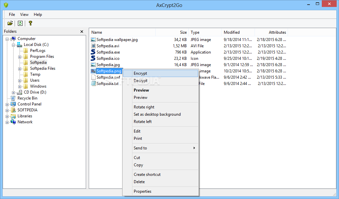Choose Create shortcut from context menu

[x=161, y=175]
